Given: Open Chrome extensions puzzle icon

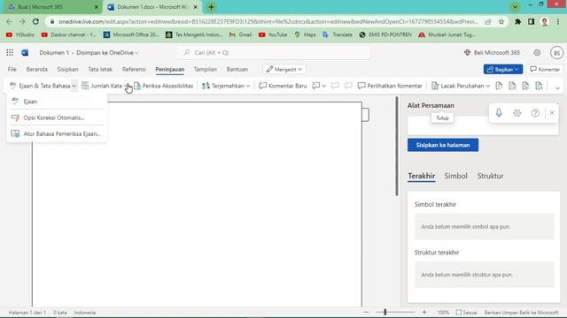Looking at the screenshot, I should click(517, 21).
